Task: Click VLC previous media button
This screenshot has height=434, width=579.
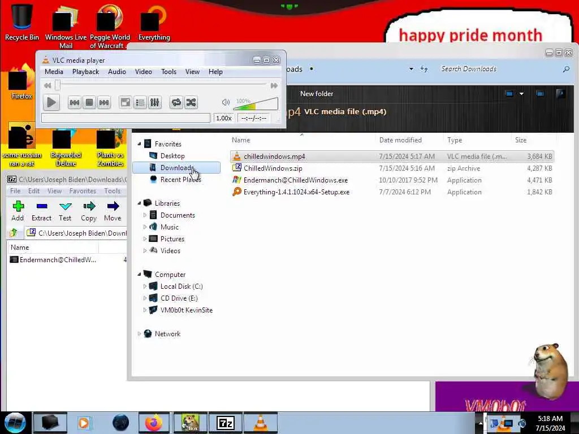Action: [x=74, y=102]
